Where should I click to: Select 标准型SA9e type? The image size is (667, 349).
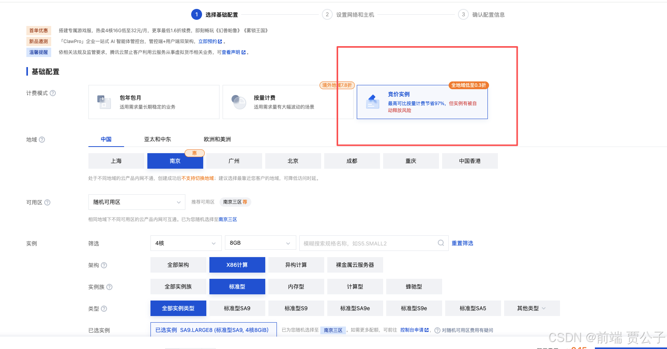point(355,308)
